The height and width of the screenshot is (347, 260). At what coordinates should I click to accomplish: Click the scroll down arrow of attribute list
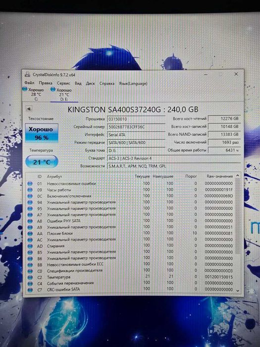238,291
